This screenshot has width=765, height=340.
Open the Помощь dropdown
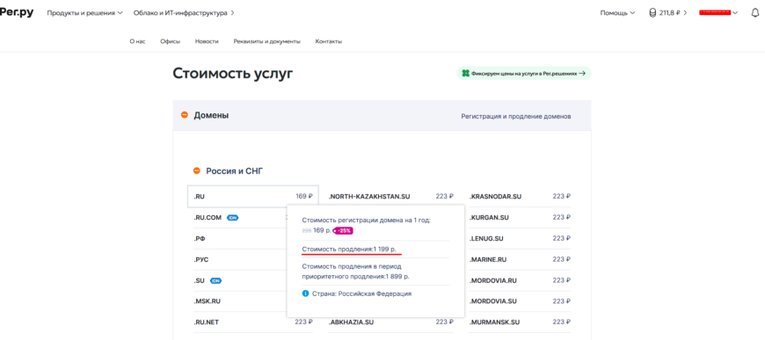(x=617, y=13)
